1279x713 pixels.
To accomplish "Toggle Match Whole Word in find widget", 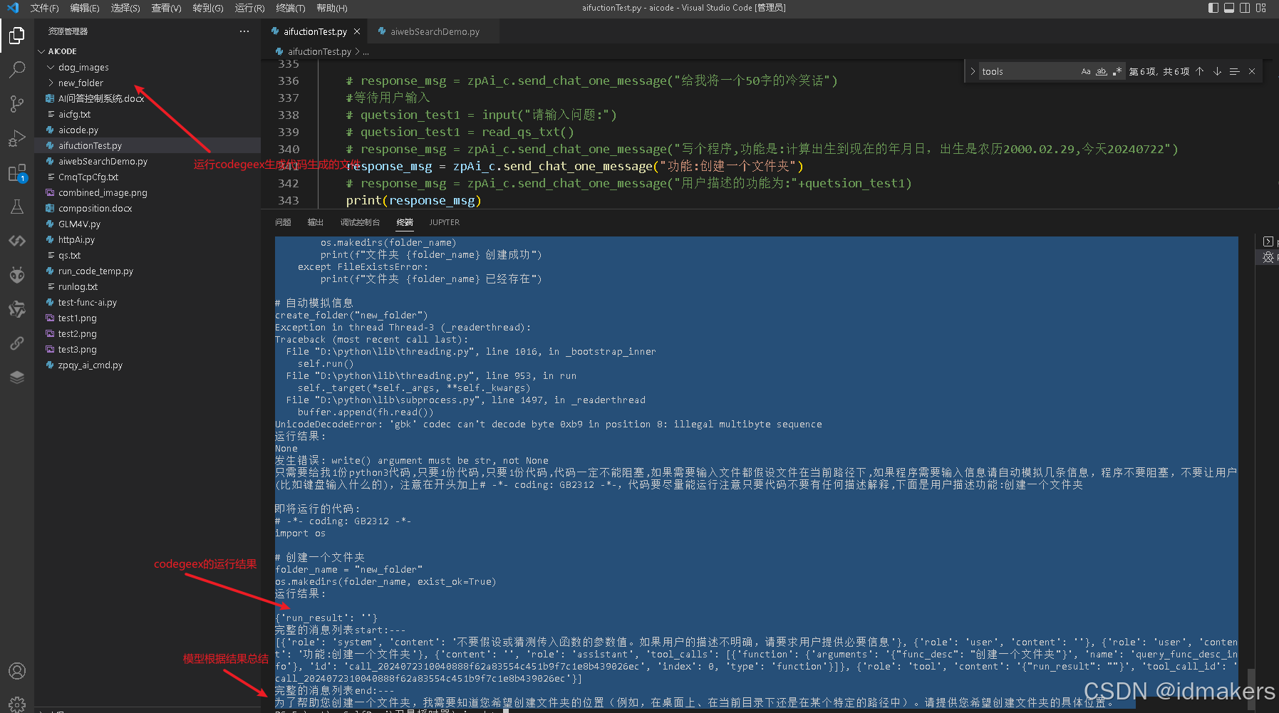I will pyautogui.click(x=1102, y=71).
